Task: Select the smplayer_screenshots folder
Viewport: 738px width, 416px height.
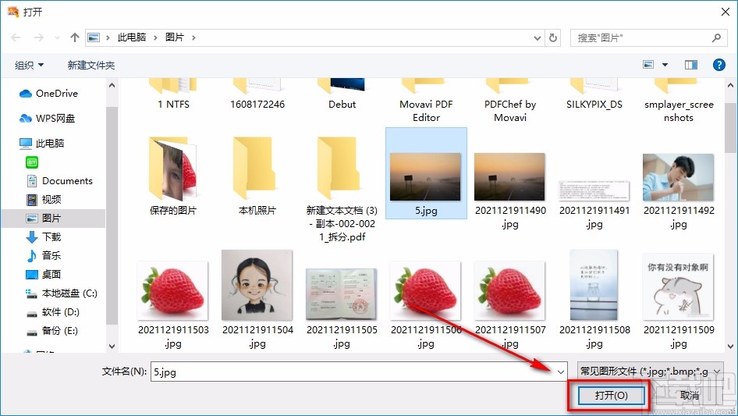Action: [679, 101]
